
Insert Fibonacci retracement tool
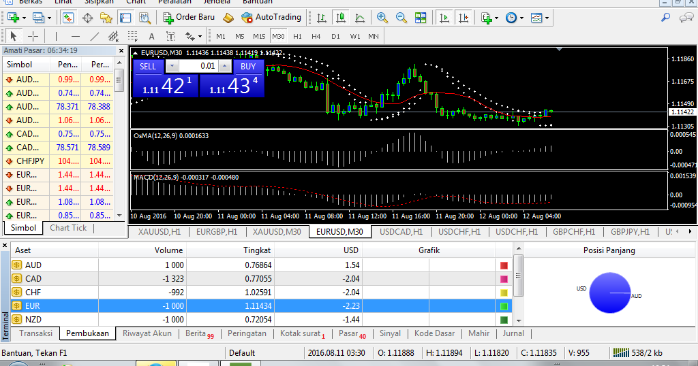click(x=133, y=37)
